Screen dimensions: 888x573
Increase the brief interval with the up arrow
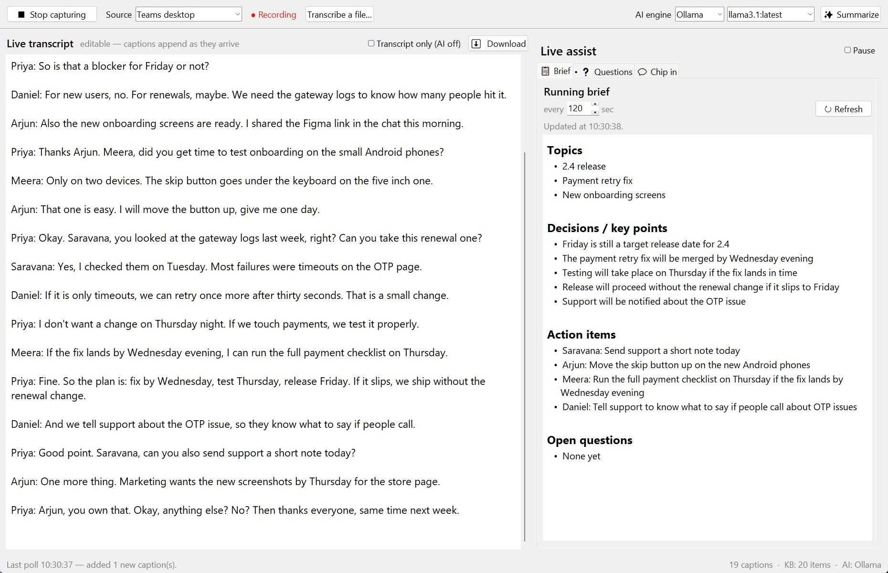[595, 105]
